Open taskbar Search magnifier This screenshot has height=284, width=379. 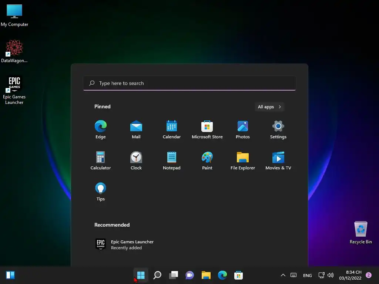point(157,275)
